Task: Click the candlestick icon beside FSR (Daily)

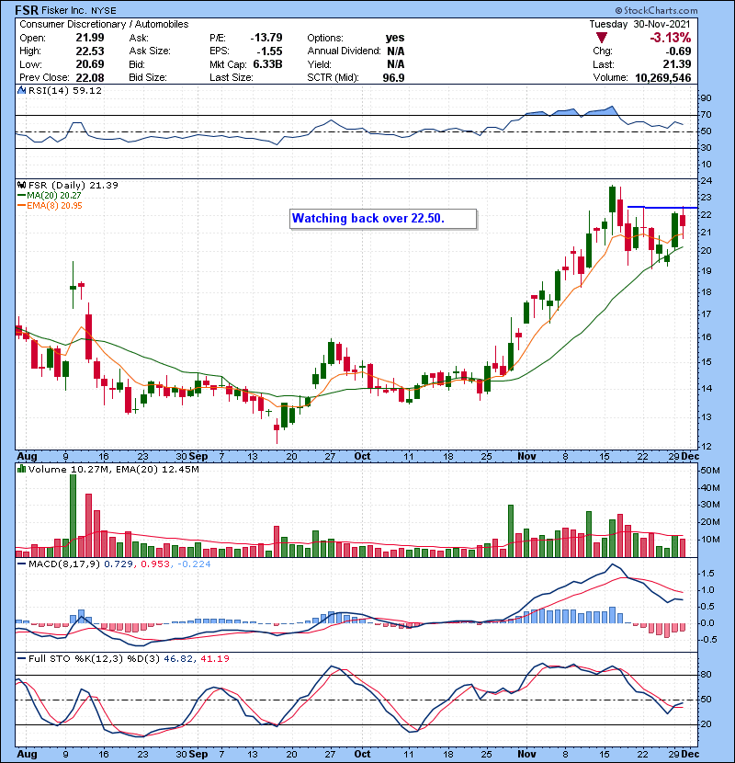Action: pyautogui.click(x=22, y=185)
